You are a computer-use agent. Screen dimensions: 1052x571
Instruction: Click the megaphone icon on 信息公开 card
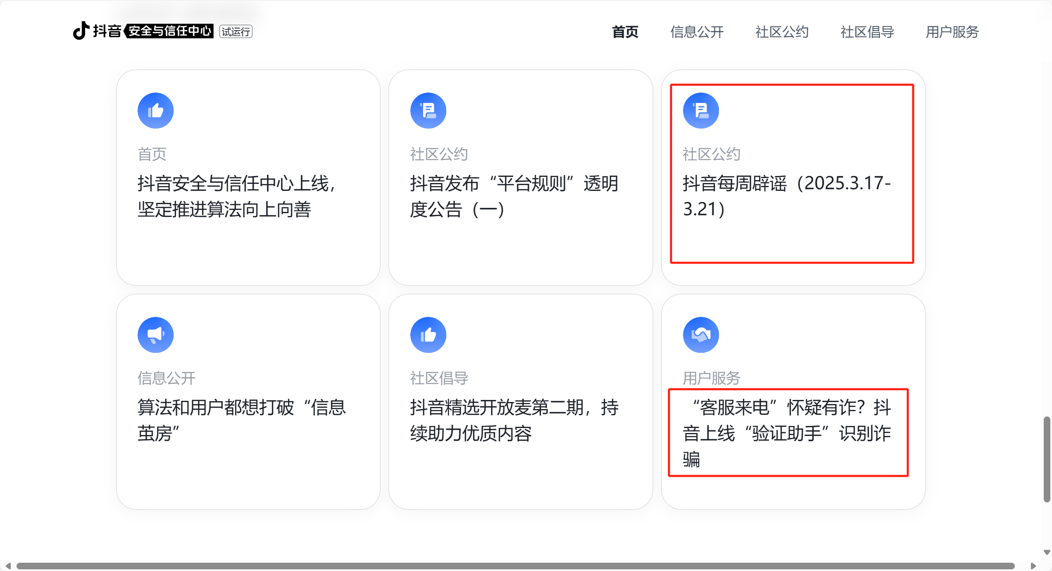coord(155,335)
